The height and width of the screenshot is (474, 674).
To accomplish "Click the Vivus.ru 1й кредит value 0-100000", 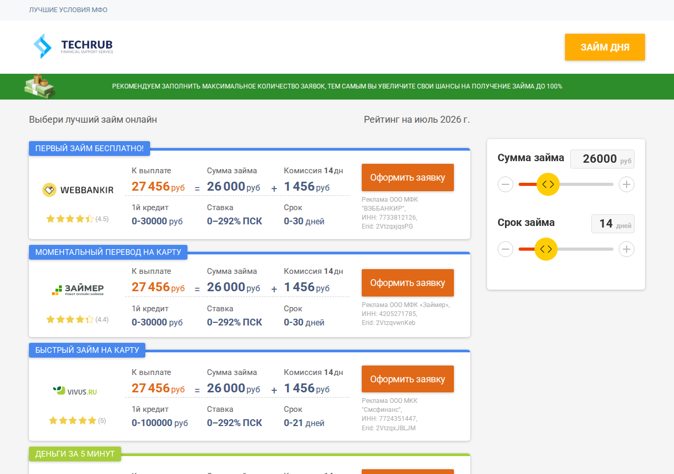I will 160,423.
